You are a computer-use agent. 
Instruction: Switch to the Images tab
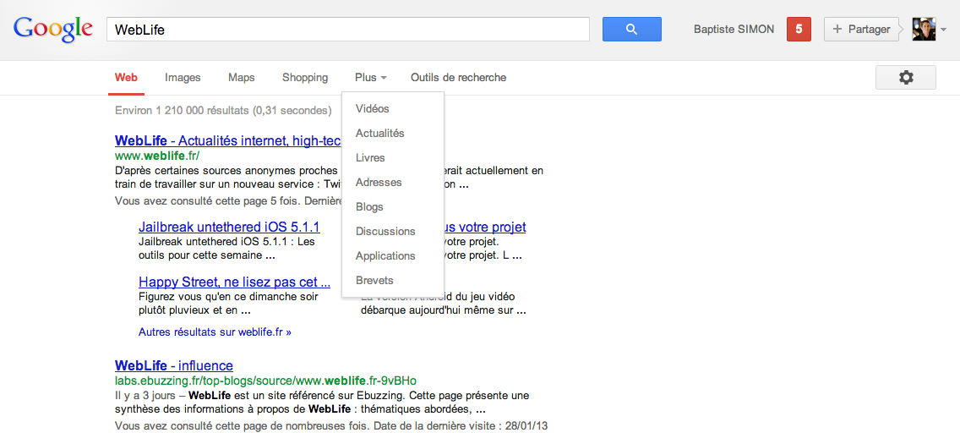tap(183, 78)
